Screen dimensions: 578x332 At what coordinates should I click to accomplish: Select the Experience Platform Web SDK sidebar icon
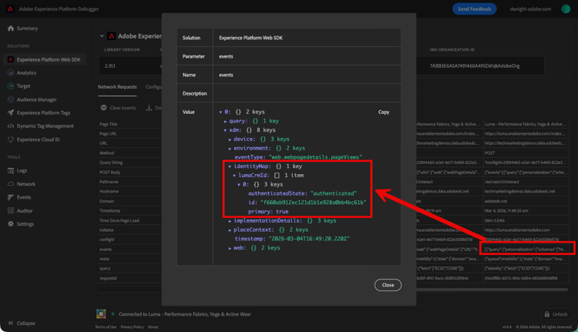[x=11, y=59]
